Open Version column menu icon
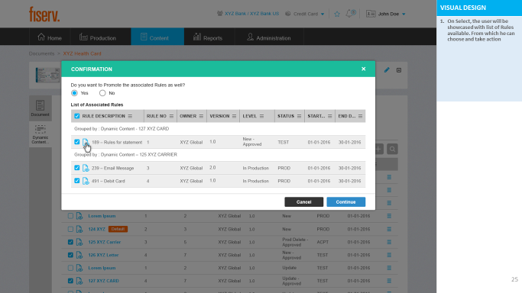 click(x=234, y=116)
